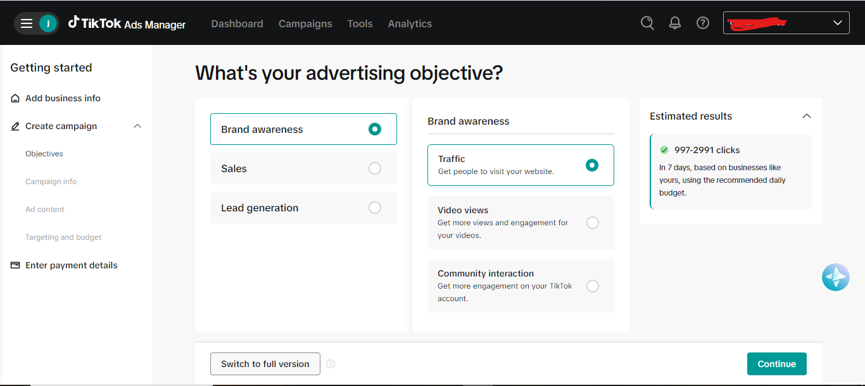Click the help question mark icon

703,23
